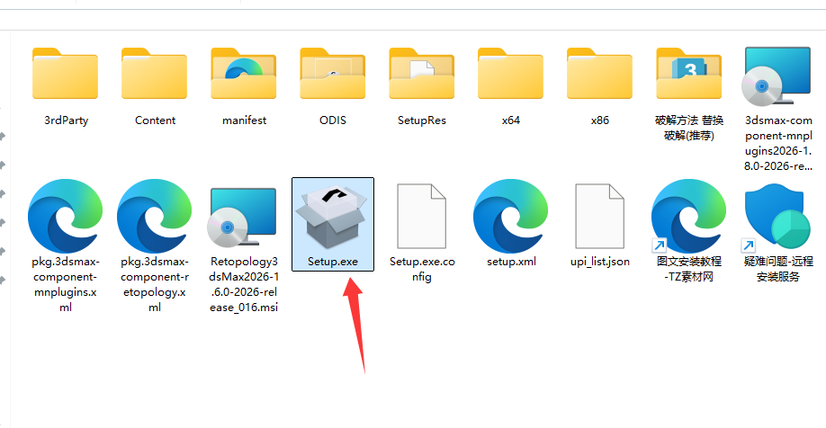Select the setup.xml Edge icon
The width and height of the screenshot is (826, 428).
point(510,216)
